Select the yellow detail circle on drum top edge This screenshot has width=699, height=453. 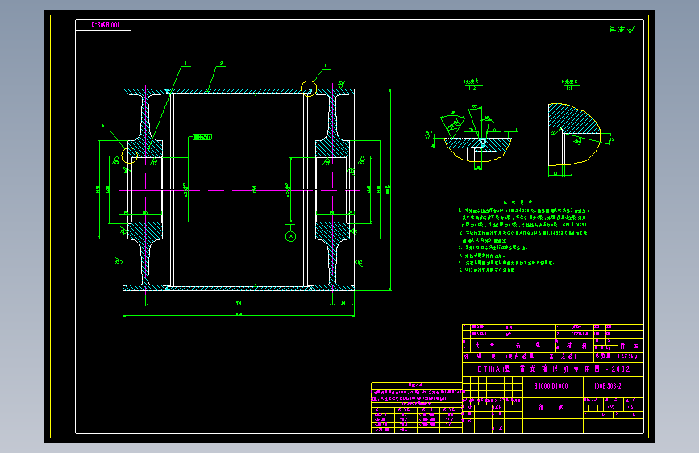[309, 89]
